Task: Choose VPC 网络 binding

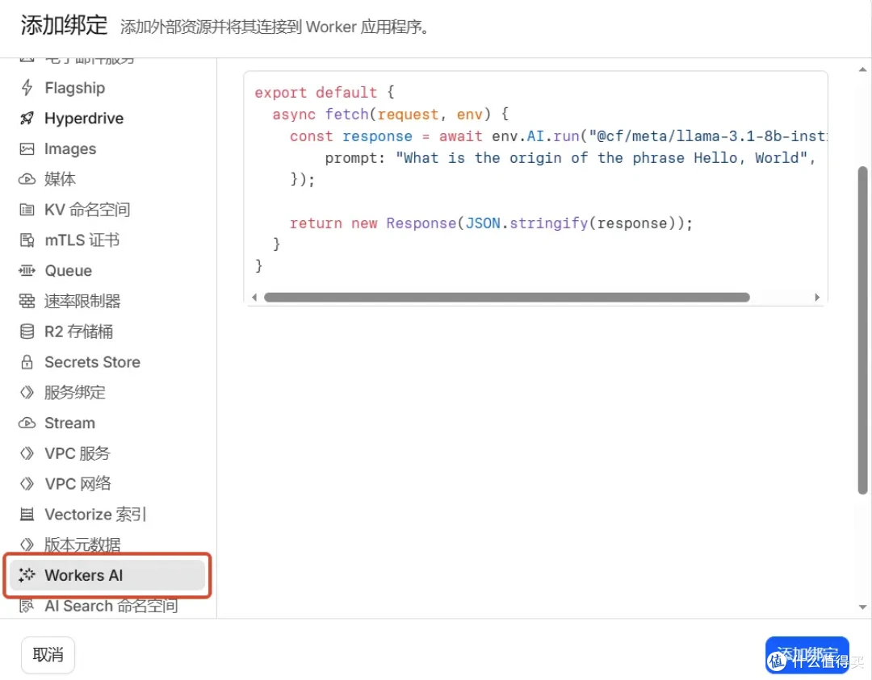Action: point(108,484)
